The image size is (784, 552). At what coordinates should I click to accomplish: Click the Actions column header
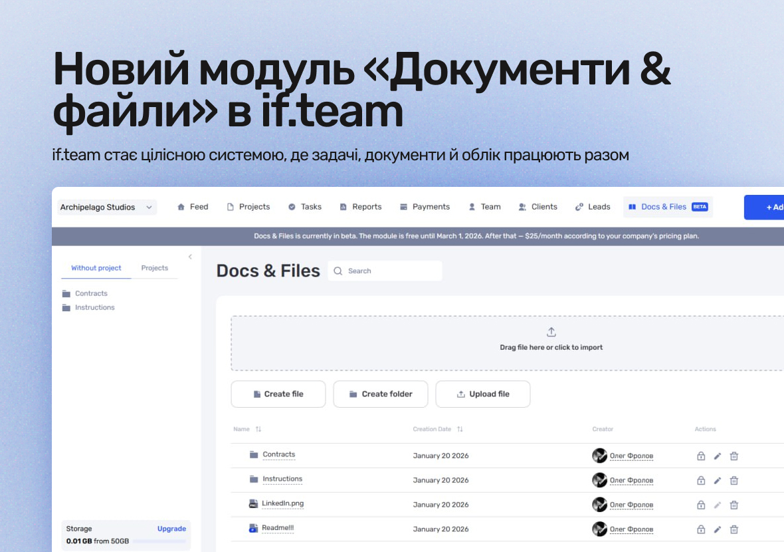point(705,429)
